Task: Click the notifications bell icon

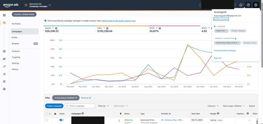Action: 241,5
